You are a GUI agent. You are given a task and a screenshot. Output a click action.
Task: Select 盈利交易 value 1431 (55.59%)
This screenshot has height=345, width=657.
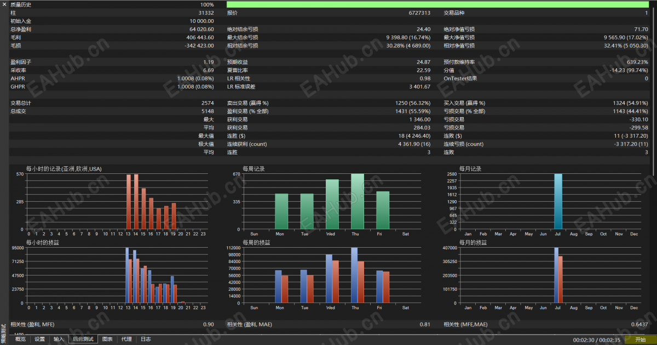click(413, 111)
